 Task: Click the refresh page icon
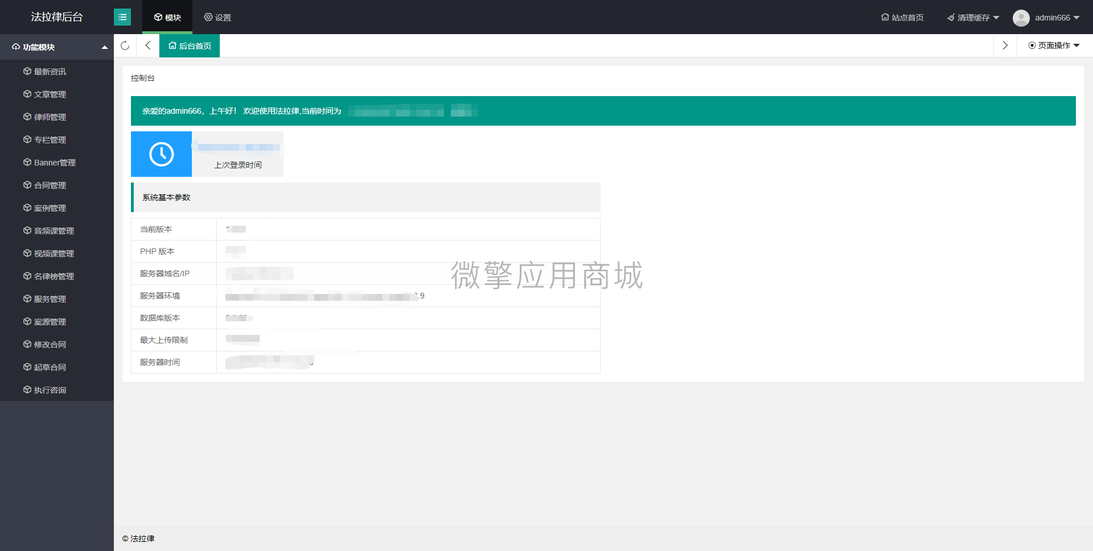click(125, 45)
